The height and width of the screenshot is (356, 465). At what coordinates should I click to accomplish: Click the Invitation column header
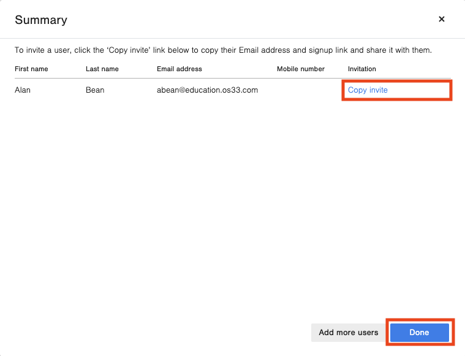click(x=362, y=69)
